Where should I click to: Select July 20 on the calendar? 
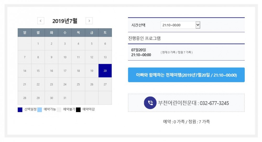click(105, 71)
